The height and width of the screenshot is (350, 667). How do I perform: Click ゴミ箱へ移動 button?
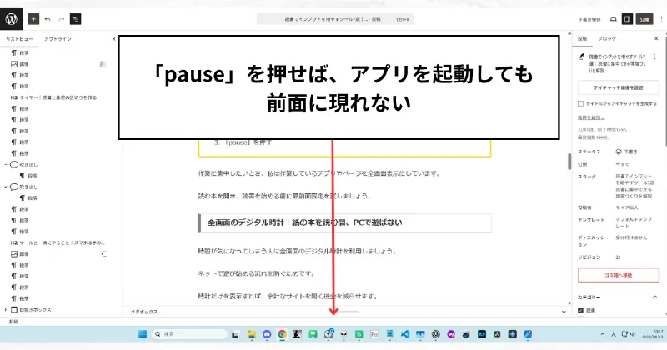(x=619, y=275)
